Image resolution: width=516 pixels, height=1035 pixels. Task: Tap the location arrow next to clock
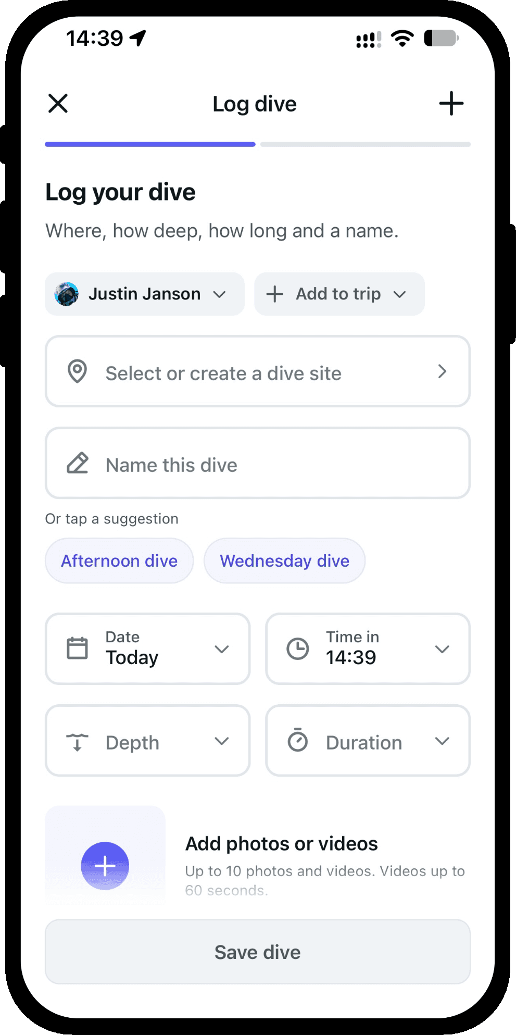[138, 38]
